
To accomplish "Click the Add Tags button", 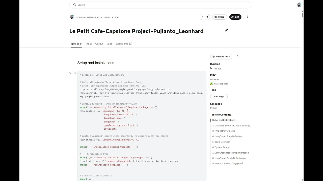I will pos(219,96).
